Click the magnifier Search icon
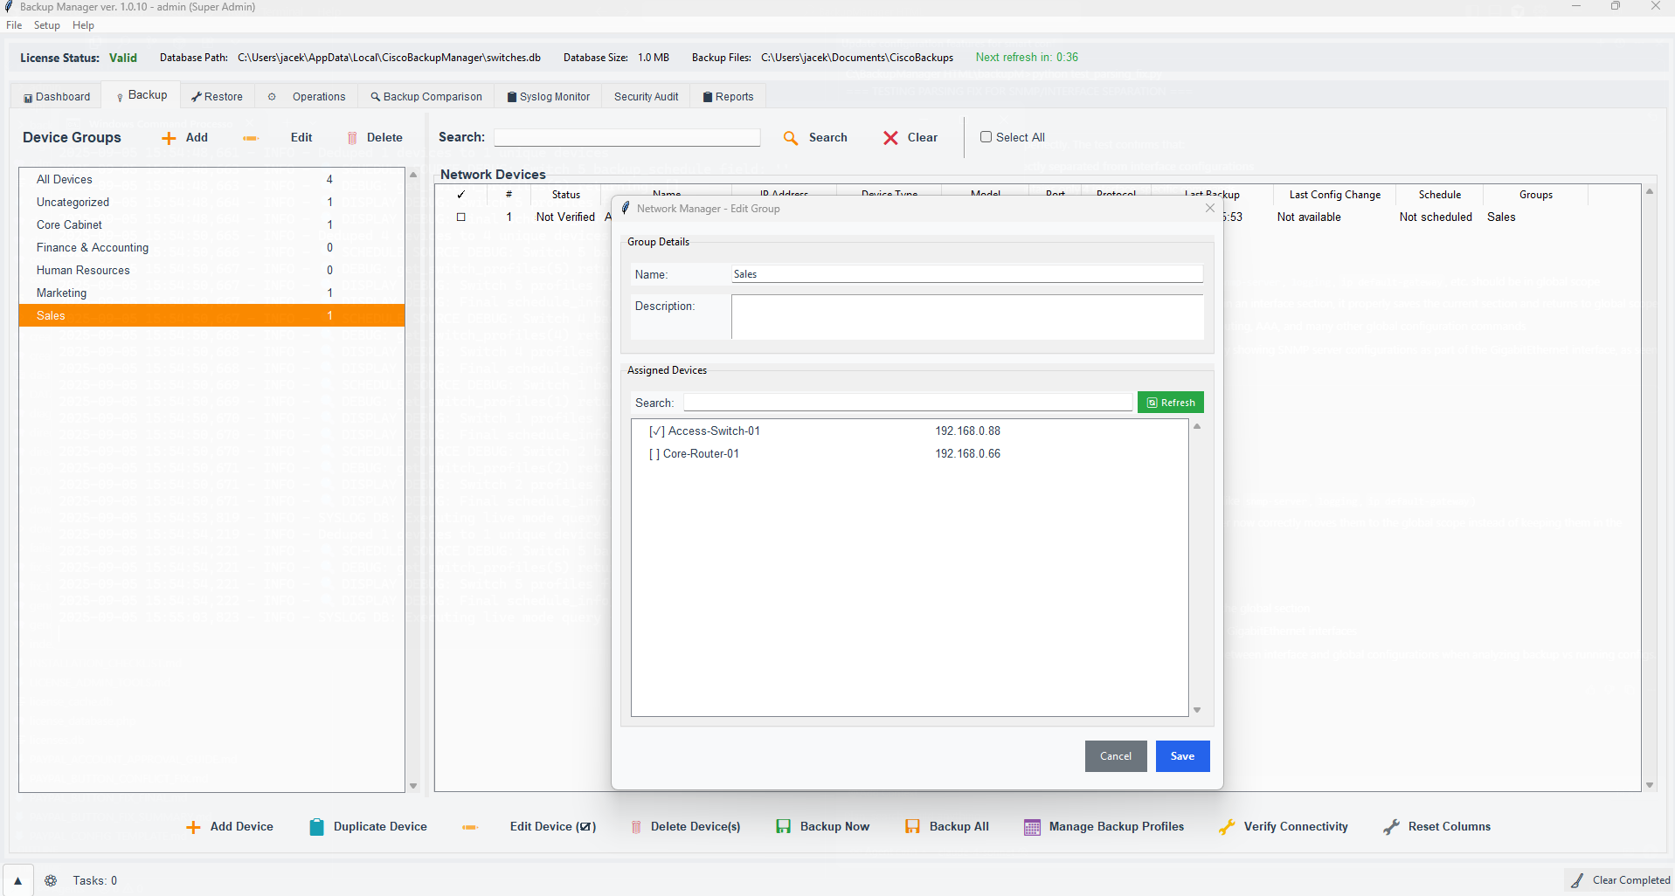 click(x=791, y=138)
